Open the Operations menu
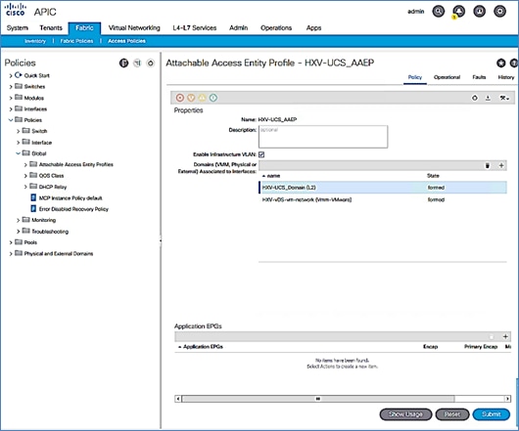The height and width of the screenshot is (431, 519). [276, 28]
